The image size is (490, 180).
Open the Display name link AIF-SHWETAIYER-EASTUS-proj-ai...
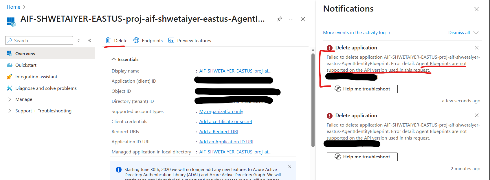coord(235,71)
